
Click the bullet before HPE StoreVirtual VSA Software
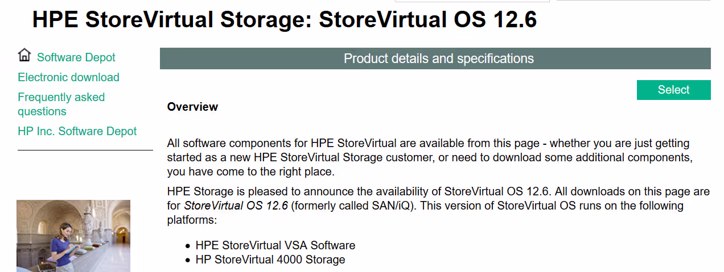[188, 246]
